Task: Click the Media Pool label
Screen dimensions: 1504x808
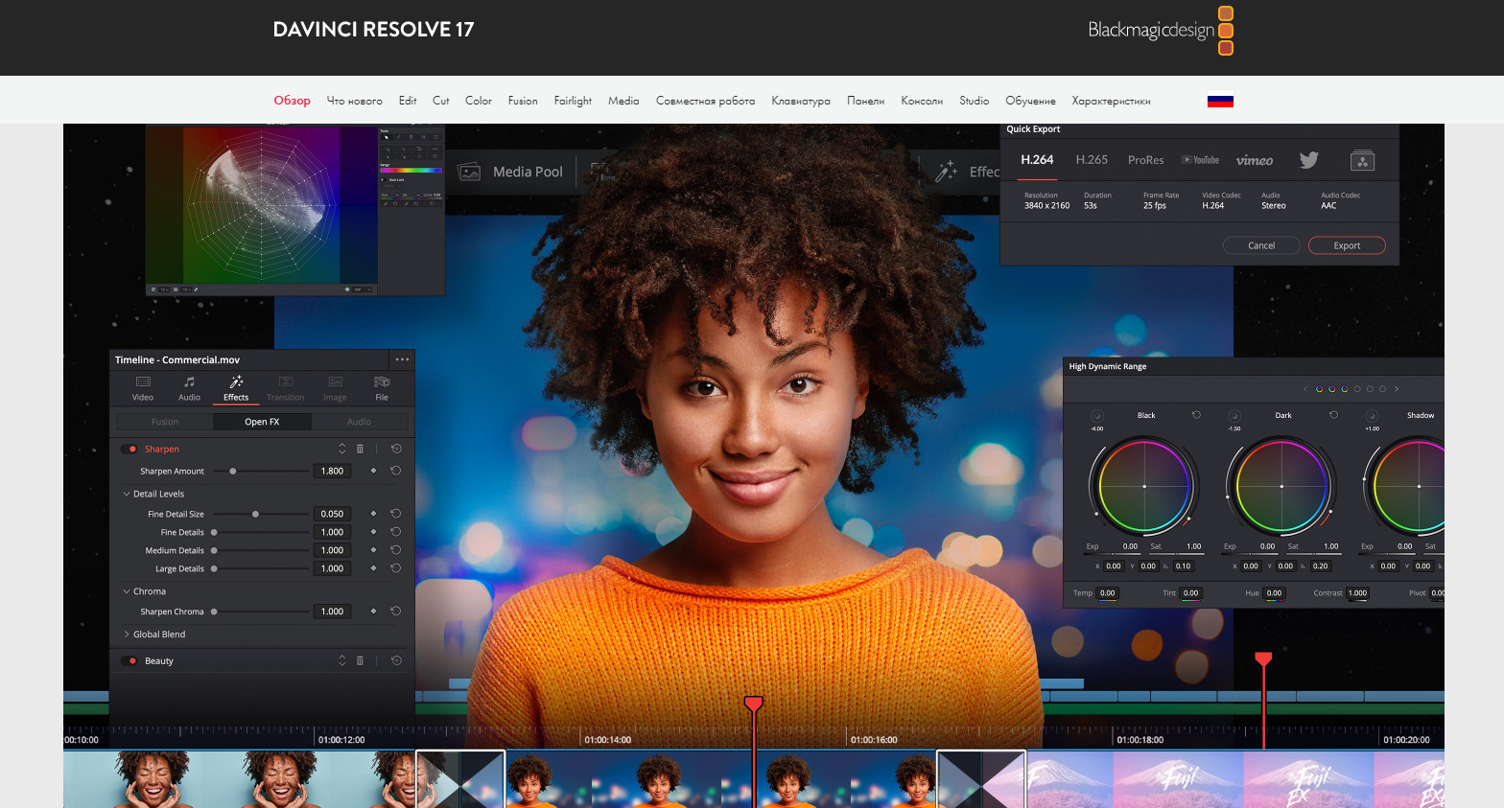Action: point(528,172)
